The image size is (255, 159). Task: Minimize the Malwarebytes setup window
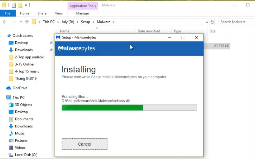[x=169, y=38]
